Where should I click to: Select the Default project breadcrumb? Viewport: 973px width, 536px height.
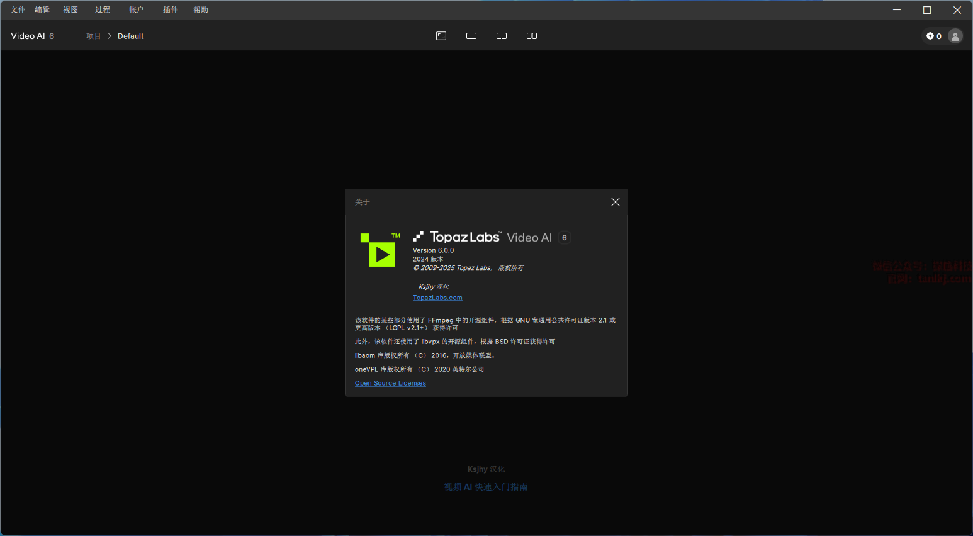coord(131,36)
